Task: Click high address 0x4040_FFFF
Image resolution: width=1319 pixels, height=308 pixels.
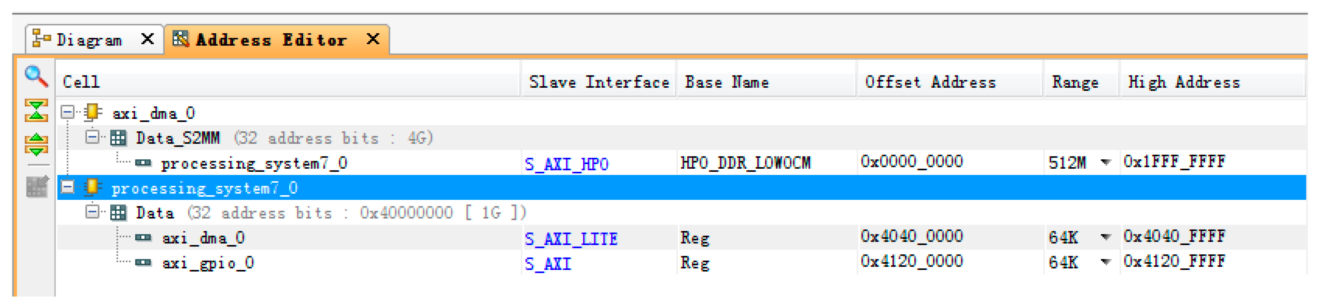Action: tap(1175, 237)
